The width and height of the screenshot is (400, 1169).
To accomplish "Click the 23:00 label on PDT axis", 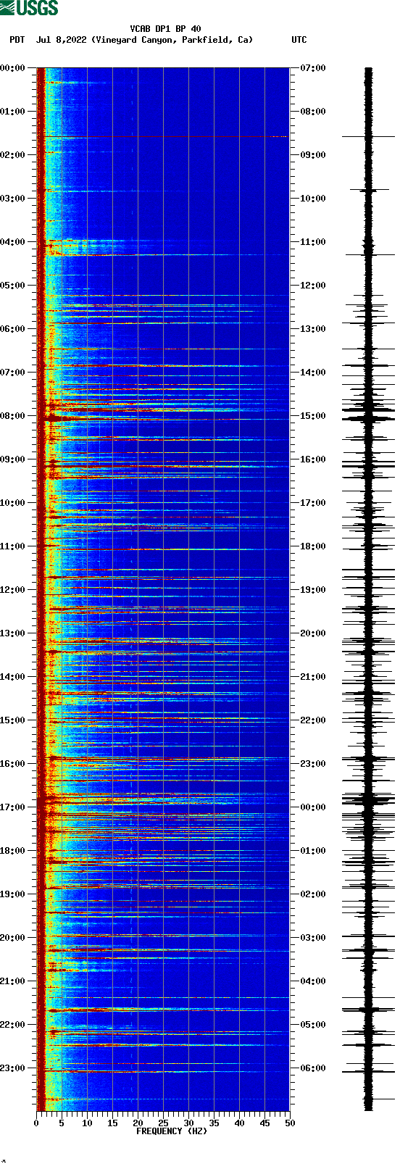I will [13, 1068].
